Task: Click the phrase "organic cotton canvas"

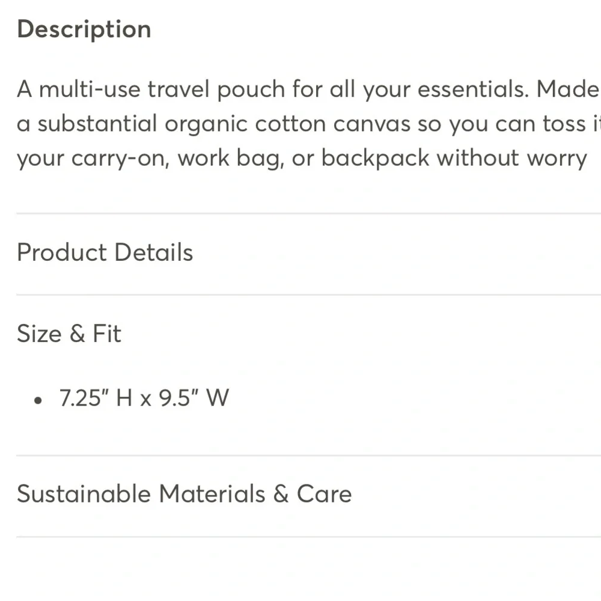Action: tap(287, 124)
